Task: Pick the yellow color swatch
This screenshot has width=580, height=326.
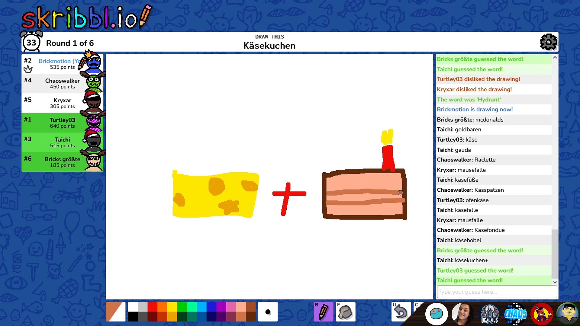Action: pos(172,307)
